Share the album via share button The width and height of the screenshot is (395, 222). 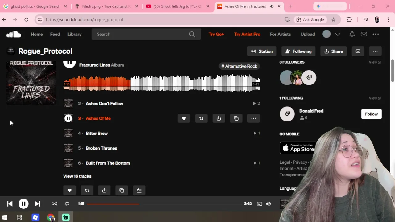click(104, 191)
